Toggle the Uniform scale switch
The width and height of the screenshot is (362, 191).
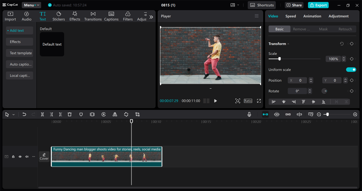[351, 70]
